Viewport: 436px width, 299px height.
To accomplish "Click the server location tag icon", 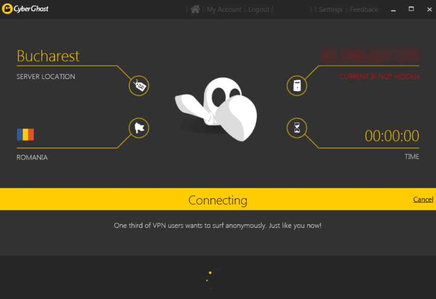I will pos(139,86).
